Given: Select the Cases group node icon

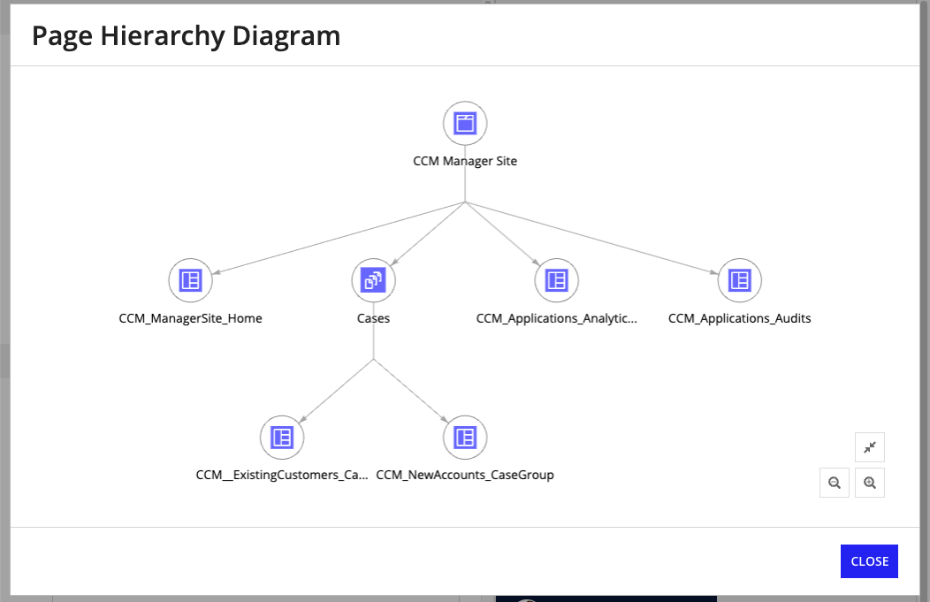Looking at the screenshot, I should [x=374, y=280].
